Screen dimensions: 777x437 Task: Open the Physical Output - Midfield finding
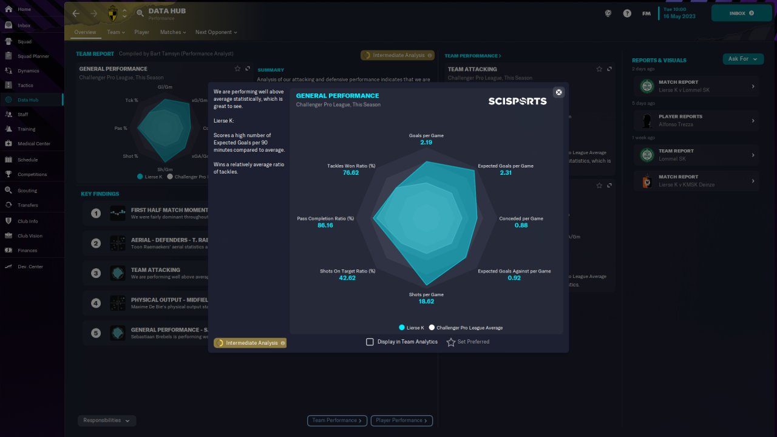pyautogui.click(x=146, y=303)
